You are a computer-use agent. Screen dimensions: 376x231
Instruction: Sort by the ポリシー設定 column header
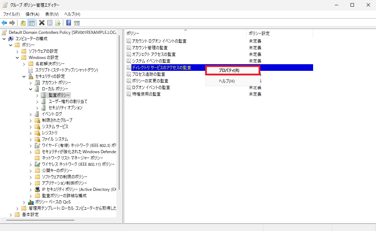[x=280, y=33]
